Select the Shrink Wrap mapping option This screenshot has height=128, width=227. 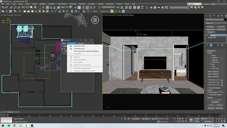pos(210,62)
